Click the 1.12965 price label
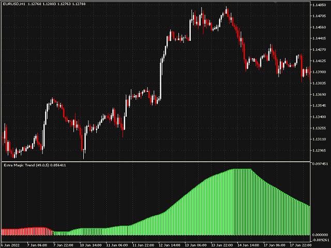 (x=320, y=150)
